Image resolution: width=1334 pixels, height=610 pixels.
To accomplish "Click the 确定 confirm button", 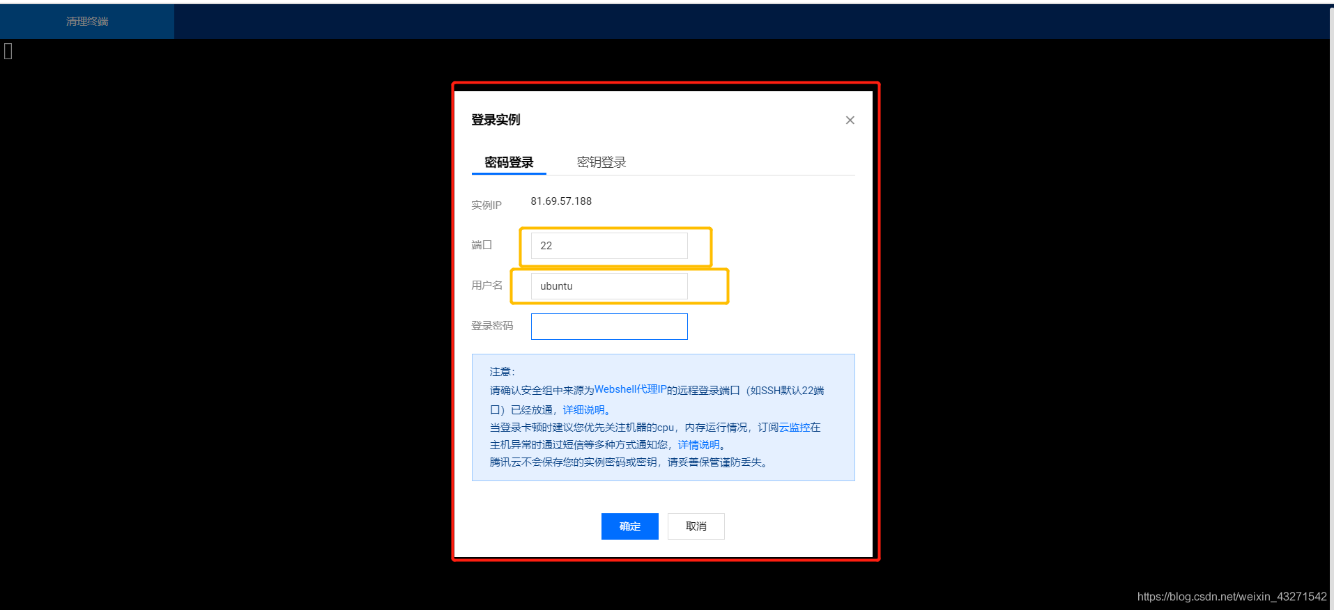I will [629, 526].
